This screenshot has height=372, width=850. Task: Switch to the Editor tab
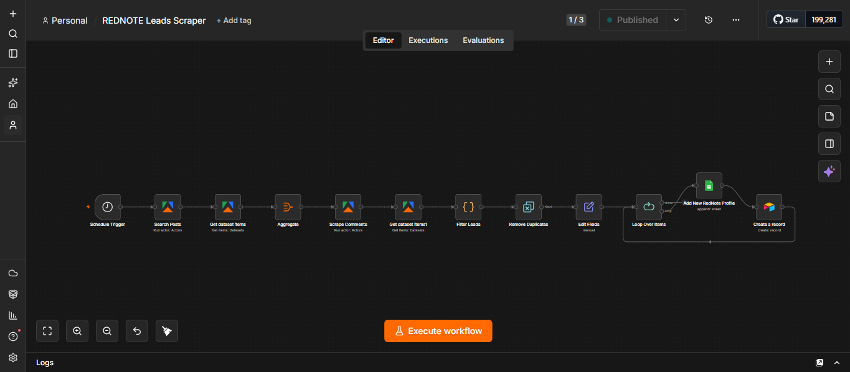click(x=384, y=40)
